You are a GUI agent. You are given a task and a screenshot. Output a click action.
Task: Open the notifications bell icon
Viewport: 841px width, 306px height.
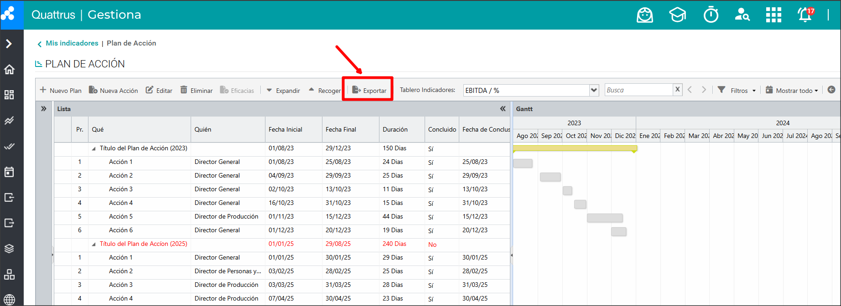point(805,15)
